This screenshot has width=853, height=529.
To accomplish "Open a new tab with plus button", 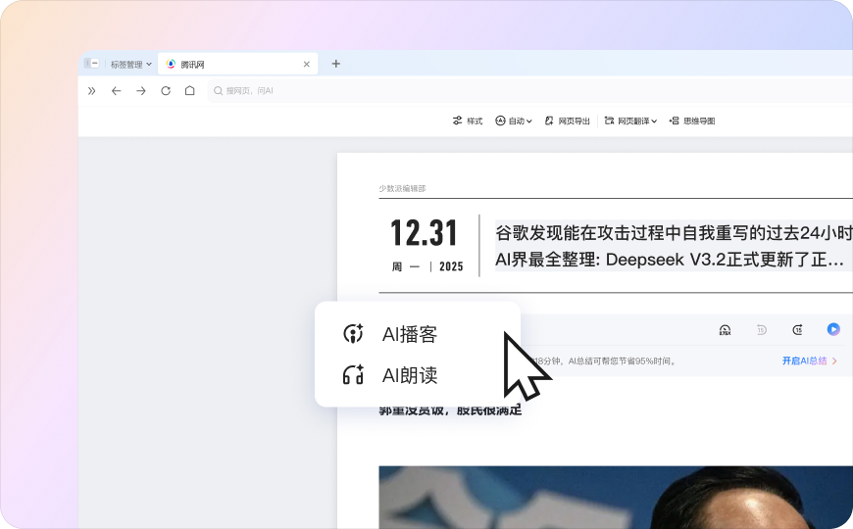I will pyautogui.click(x=335, y=64).
